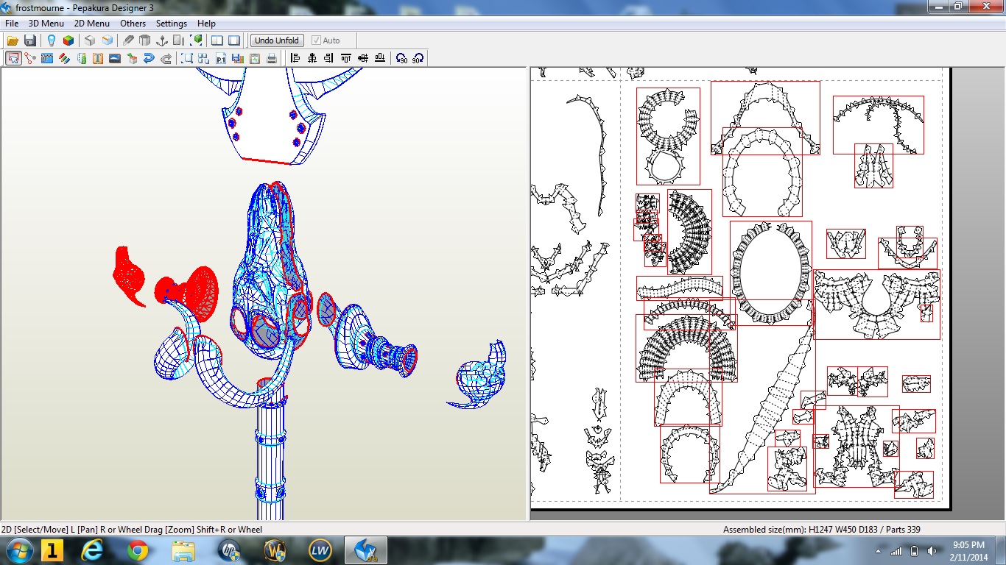
Task: Select the insert image tool icon
Action: 115,58
